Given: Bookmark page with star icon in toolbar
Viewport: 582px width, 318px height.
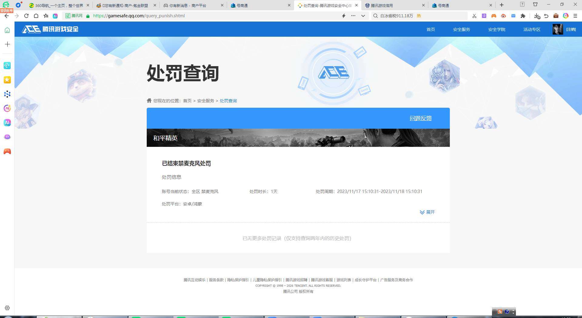Looking at the screenshot, I should click(46, 16).
